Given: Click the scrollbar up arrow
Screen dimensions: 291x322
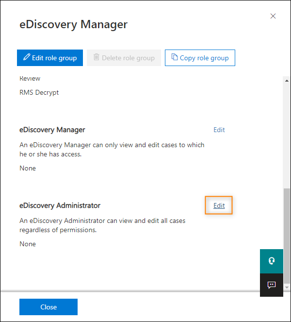Looking at the screenshot, I should point(287,81).
